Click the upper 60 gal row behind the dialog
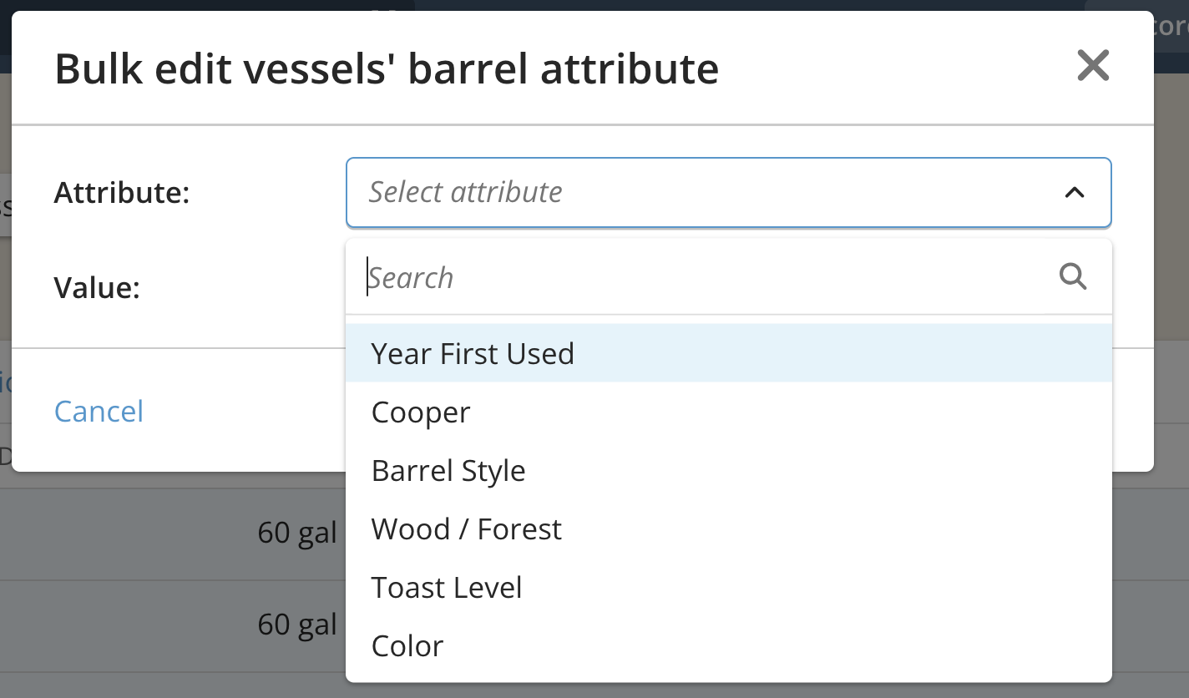 (x=171, y=533)
